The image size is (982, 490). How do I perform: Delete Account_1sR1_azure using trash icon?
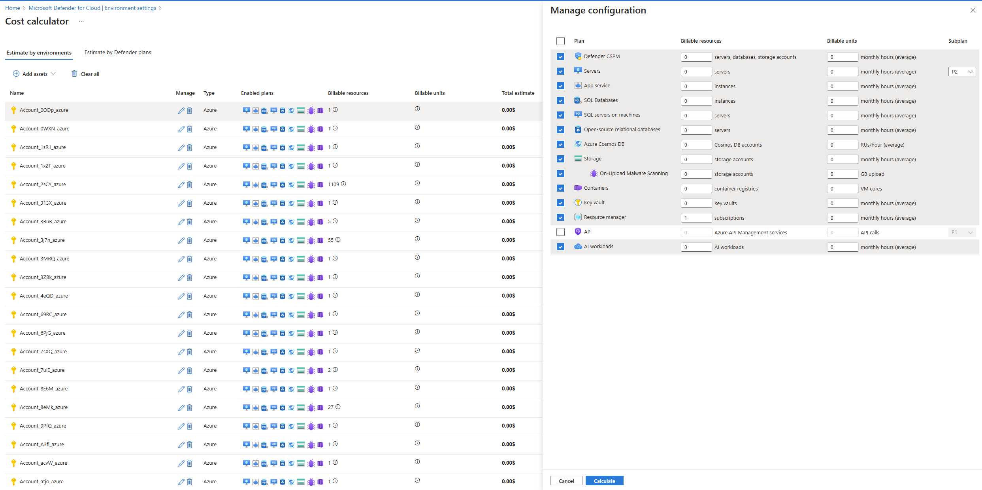[x=190, y=148]
